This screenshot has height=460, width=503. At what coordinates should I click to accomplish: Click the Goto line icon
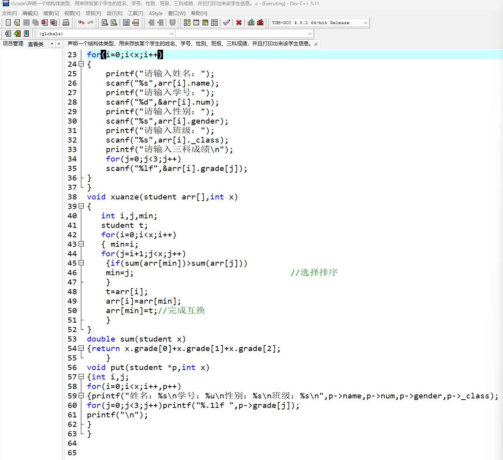coord(135,23)
